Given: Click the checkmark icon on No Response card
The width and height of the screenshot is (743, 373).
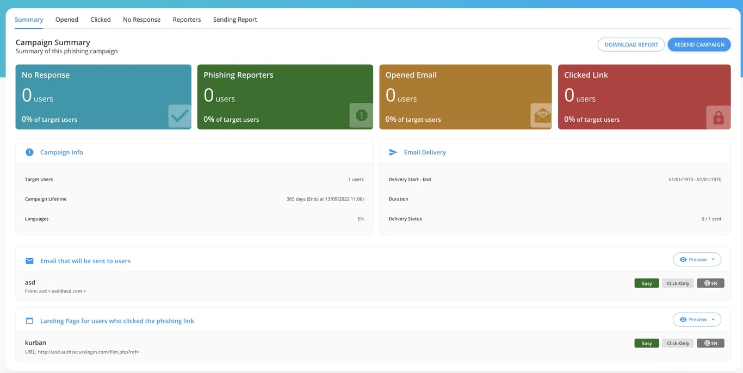Looking at the screenshot, I should 179,115.
